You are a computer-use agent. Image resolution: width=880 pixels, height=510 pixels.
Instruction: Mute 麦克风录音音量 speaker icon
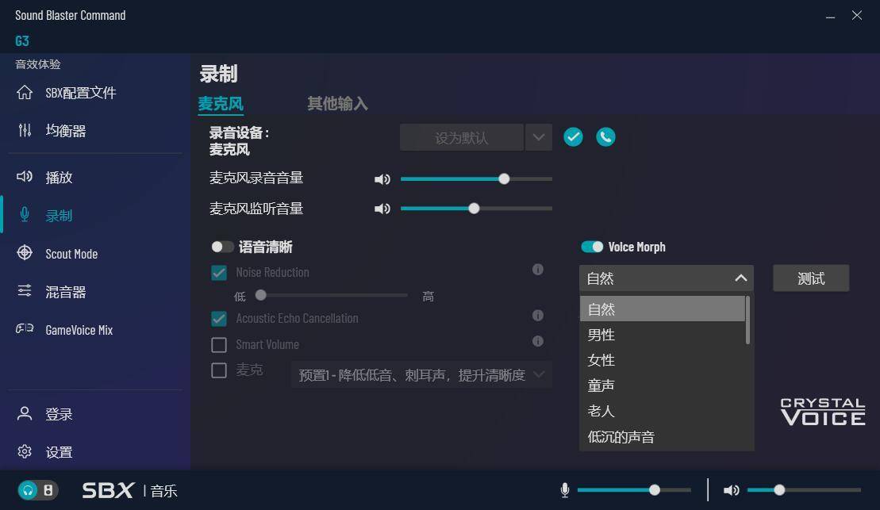(x=382, y=179)
